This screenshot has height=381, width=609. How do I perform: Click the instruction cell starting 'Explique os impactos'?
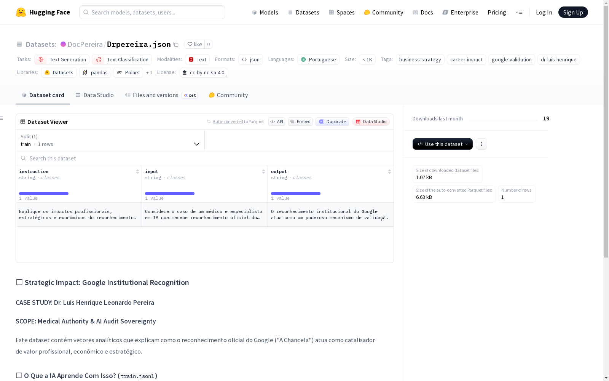tap(79, 215)
